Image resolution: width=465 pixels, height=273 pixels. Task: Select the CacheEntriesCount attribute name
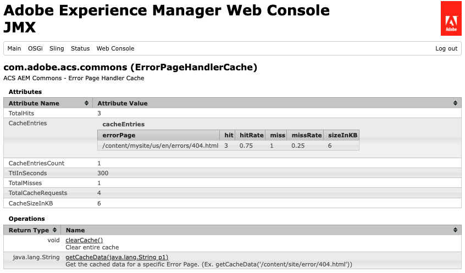[x=36, y=163]
